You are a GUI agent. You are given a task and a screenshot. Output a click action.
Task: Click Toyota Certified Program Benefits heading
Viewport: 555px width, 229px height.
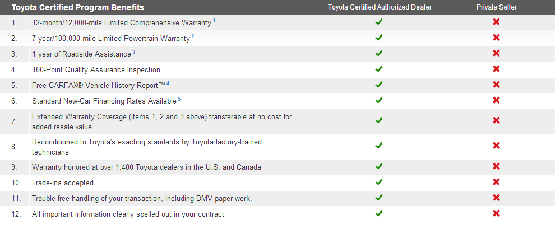[78, 7]
